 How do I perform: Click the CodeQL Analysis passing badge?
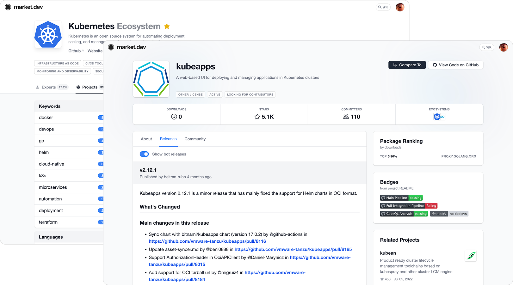click(x=404, y=214)
